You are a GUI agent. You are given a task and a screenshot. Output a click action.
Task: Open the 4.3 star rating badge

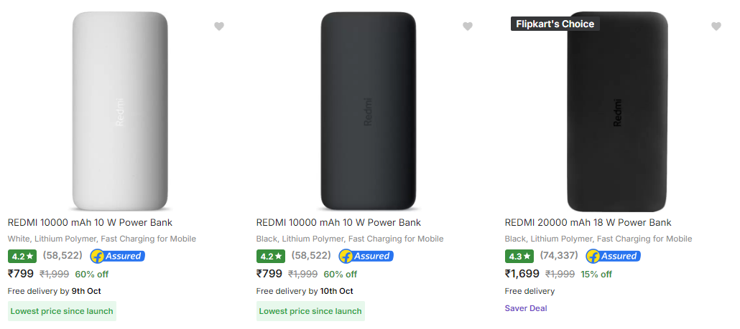coord(519,257)
